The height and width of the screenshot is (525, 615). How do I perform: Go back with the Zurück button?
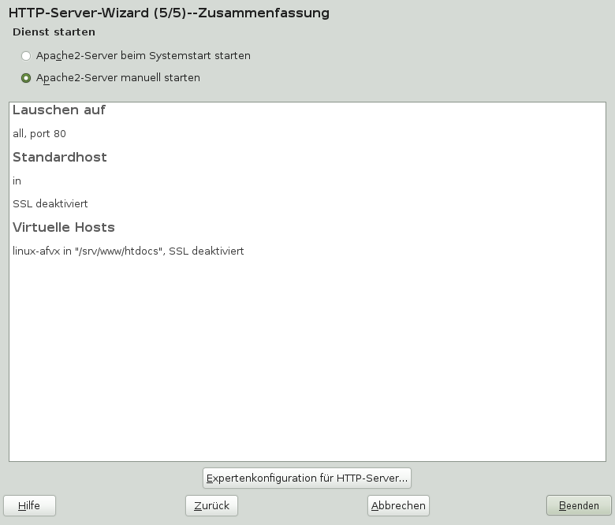[x=211, y=505]
